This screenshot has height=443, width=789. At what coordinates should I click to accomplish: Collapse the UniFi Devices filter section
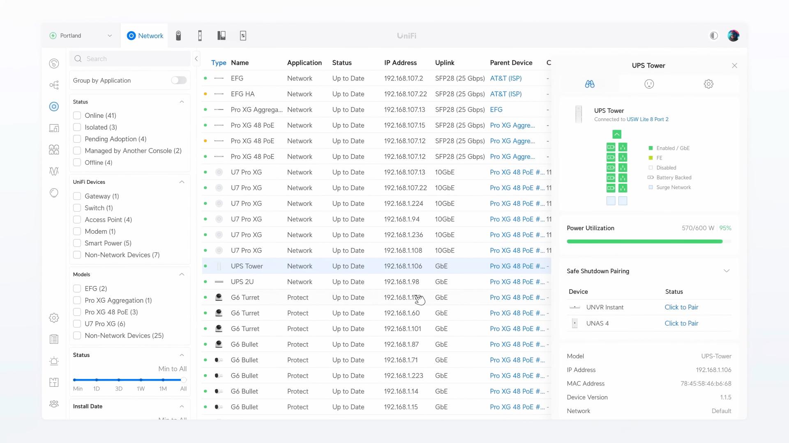182,182
